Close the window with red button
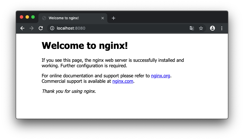The width and height of the screenshot is (244, 140). pyautogui.click(x=22, y=17)
